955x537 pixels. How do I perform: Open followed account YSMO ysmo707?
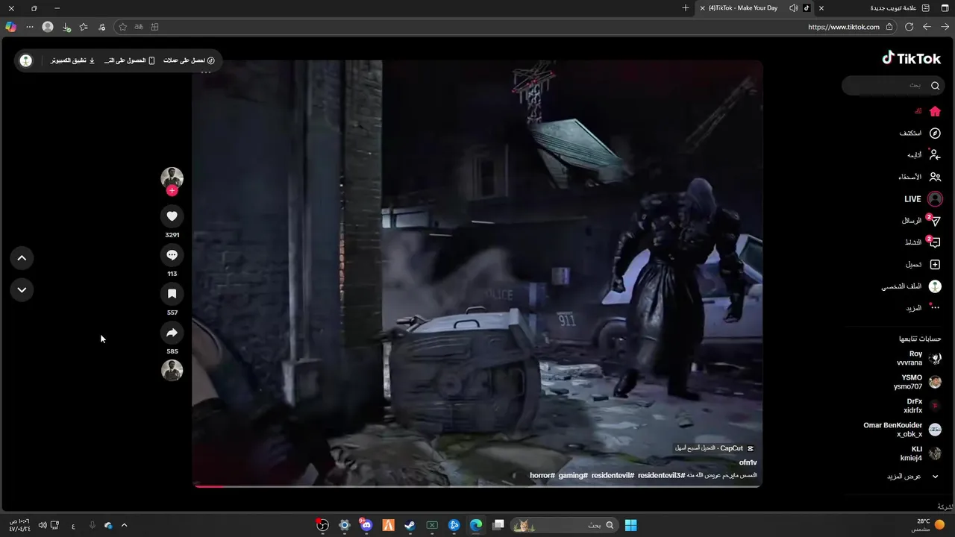point(917,382)
